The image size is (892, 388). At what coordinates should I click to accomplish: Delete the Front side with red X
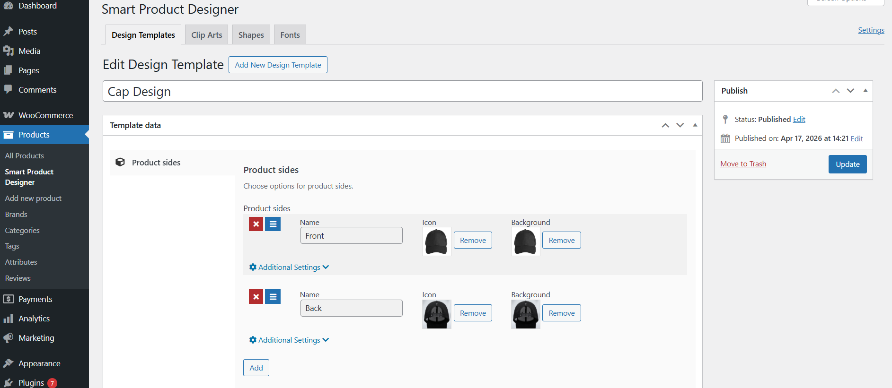[x=256, y=224]
